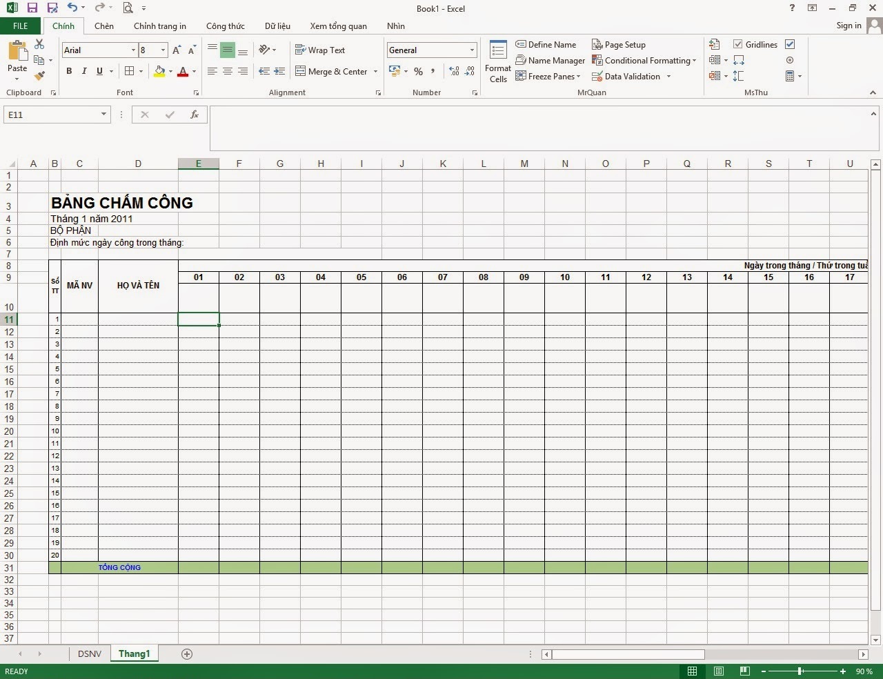Screen dimensions: 883x679
Task: Decrease decimal places
Action: (470, 71)
